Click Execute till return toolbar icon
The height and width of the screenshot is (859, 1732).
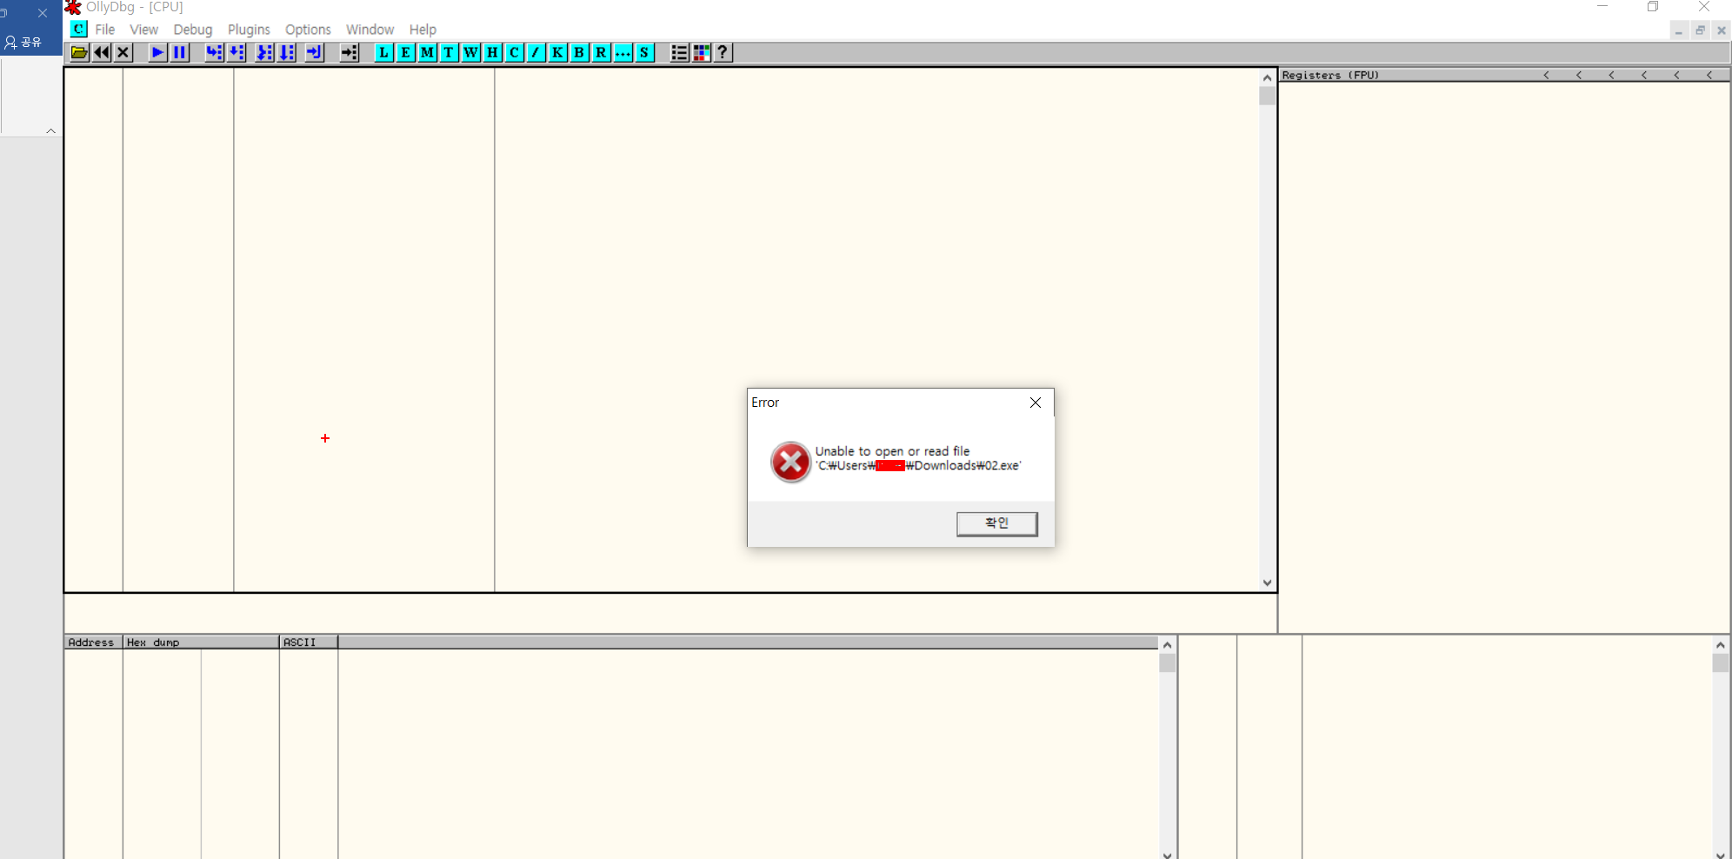(x=315, y=53)
